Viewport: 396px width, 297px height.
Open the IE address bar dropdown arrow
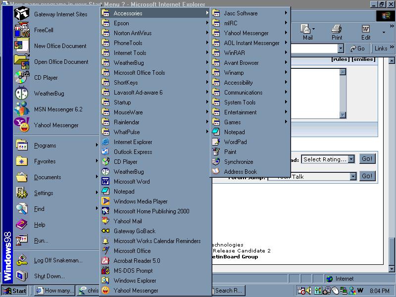click(x=341, y=48)
